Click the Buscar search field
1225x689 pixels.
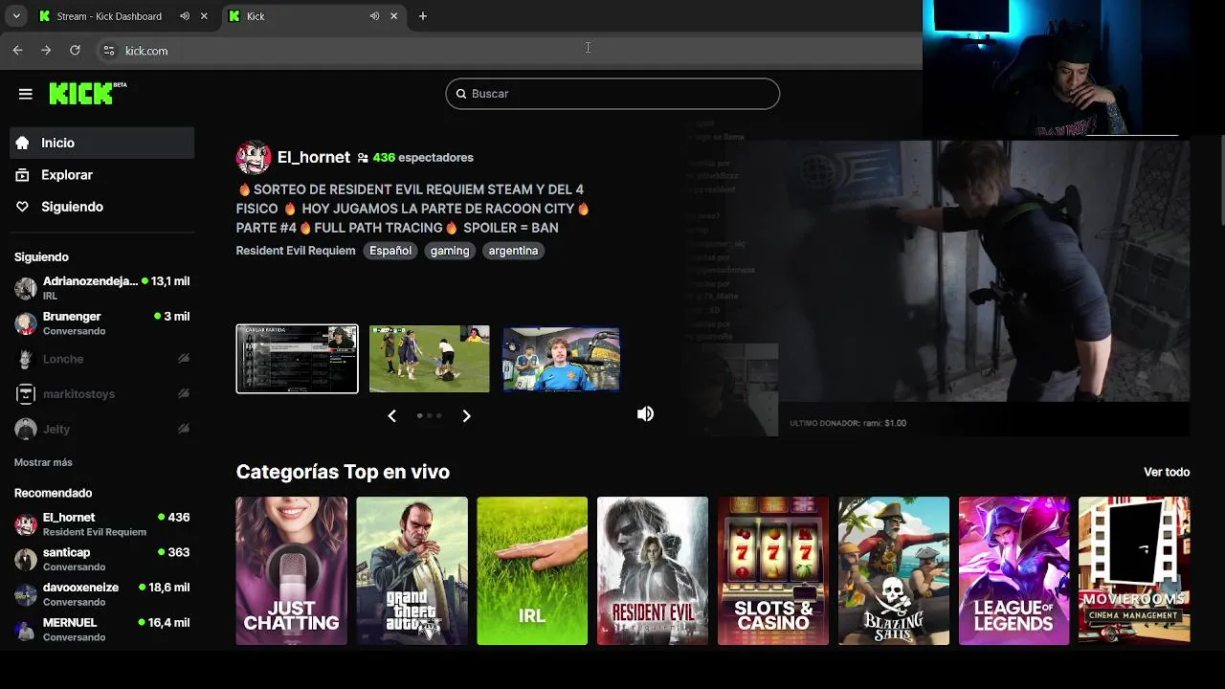click(x=612, y=94)
